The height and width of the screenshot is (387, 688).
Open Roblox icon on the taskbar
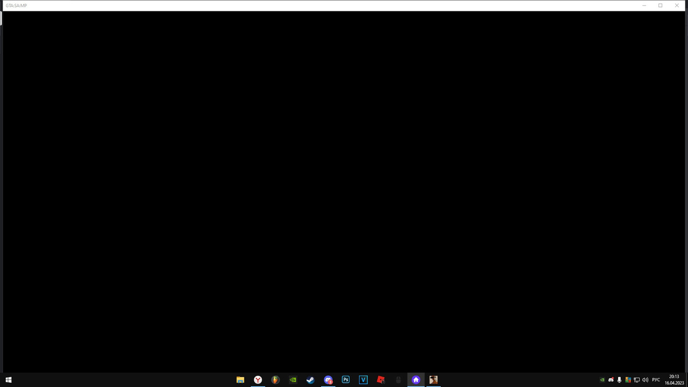[x=381, y=379]
